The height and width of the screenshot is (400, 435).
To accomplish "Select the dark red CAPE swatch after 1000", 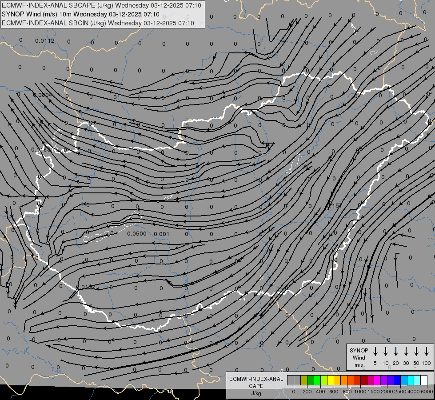I will (x=364, y=380).
